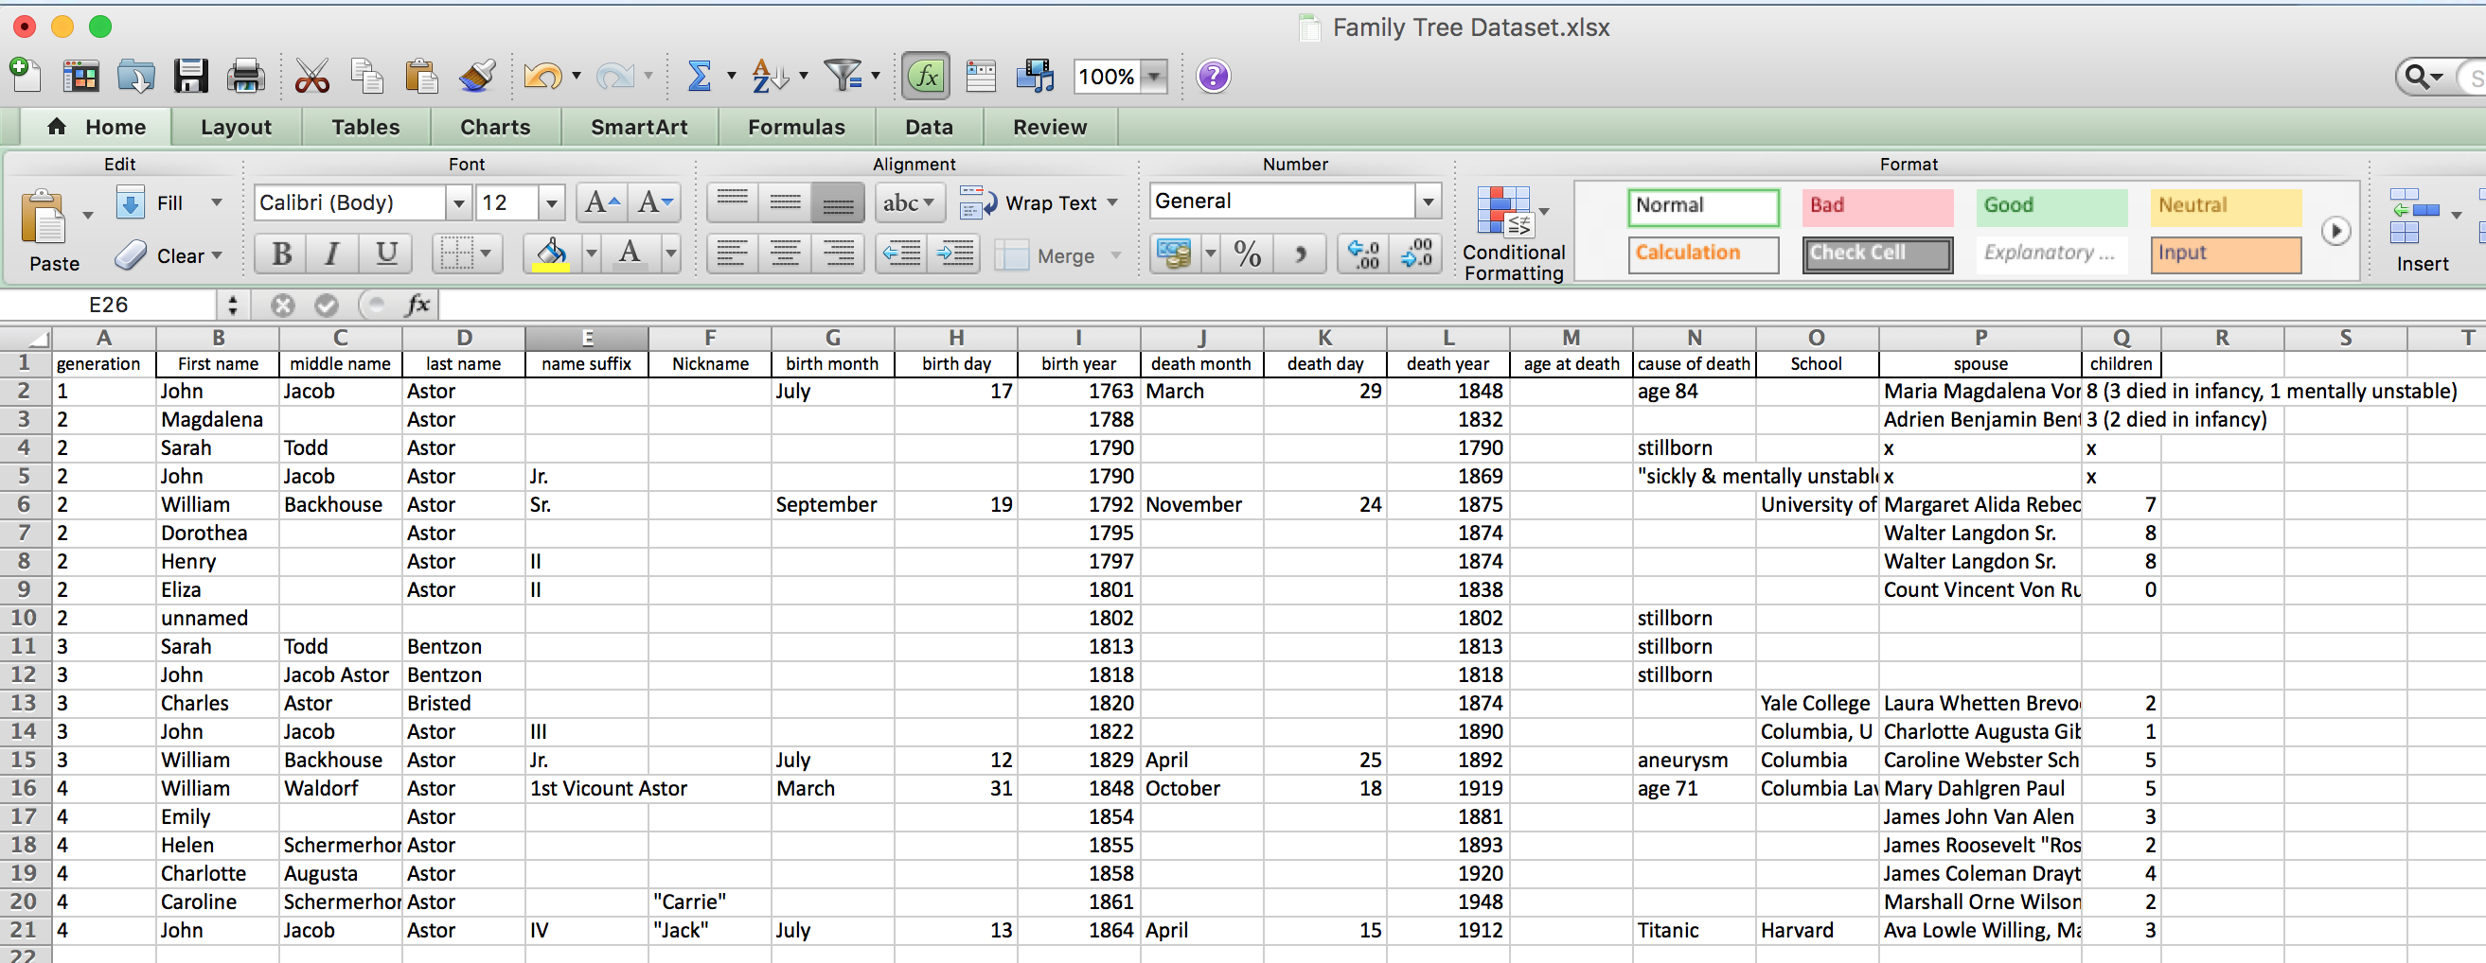Screen dimensions: 2486x963
Task: Sort data with the A-Z sort icon
Action: point(770,75)
